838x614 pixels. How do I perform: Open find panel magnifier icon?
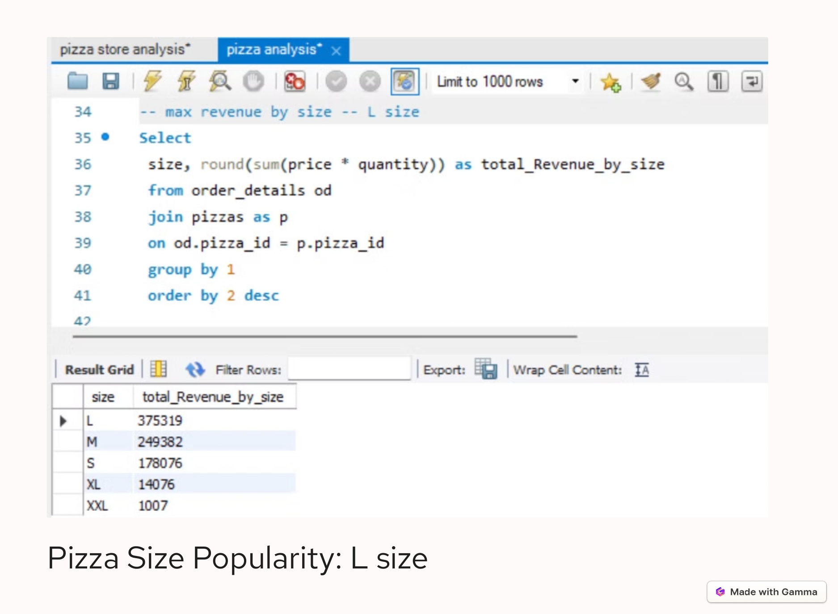coord(684,82)
